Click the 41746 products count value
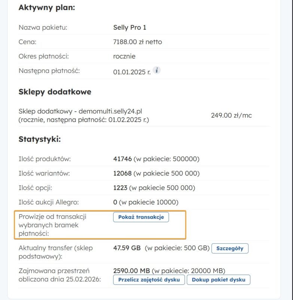Screen dimensions: 293x300 point(122,159)
